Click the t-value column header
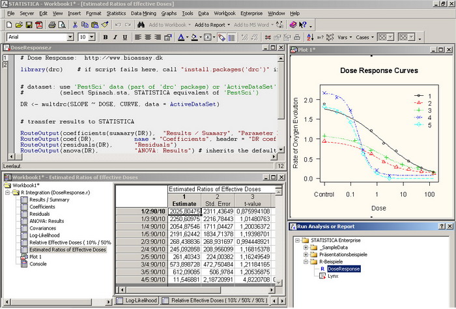456x309 pixels. pos(253,201)
